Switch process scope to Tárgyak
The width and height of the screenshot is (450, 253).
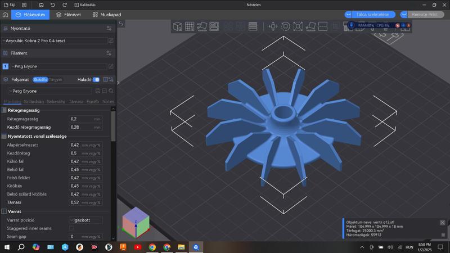[56, 79]
